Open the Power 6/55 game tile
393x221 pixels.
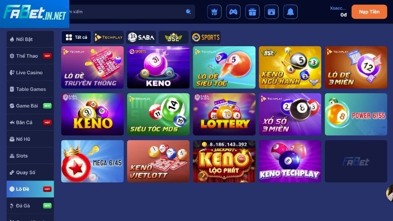click(x=356, y=114)
